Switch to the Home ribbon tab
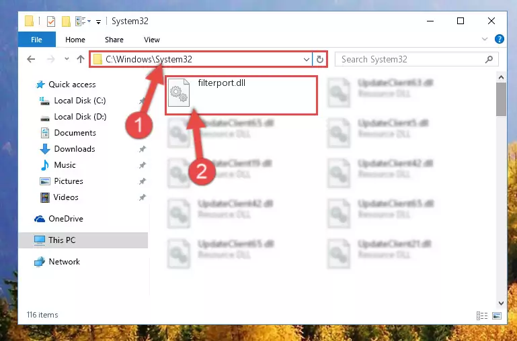517x341 pixels. 75,40
